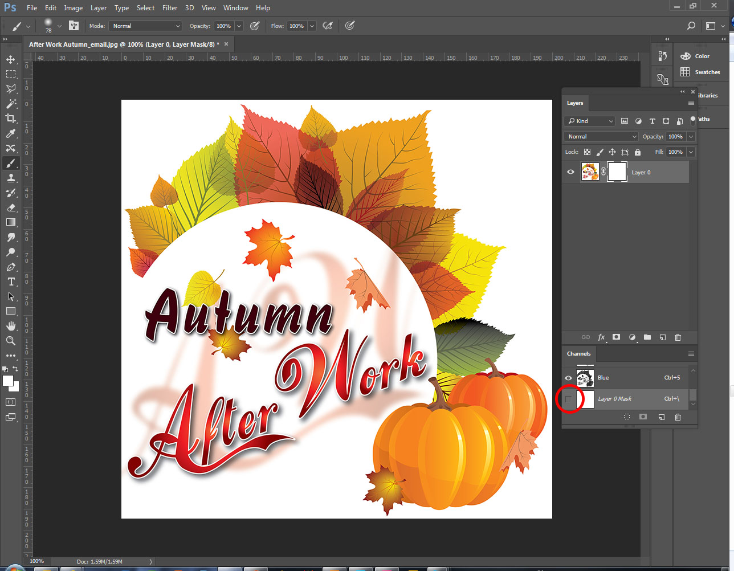Load channel as selection
This screenshot has height=571, width=734.
pyautogui.click(x=627, y=417)
